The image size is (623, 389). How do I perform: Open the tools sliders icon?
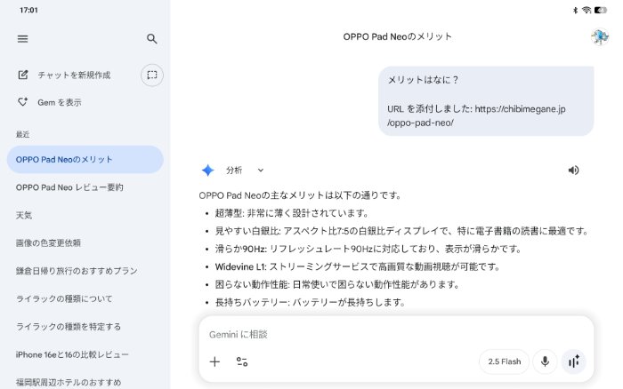click(242, 361)
